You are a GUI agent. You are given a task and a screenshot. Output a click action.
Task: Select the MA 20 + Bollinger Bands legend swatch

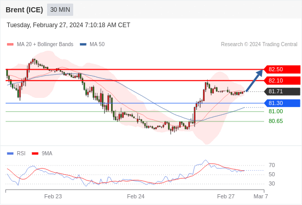coord(10,45)
